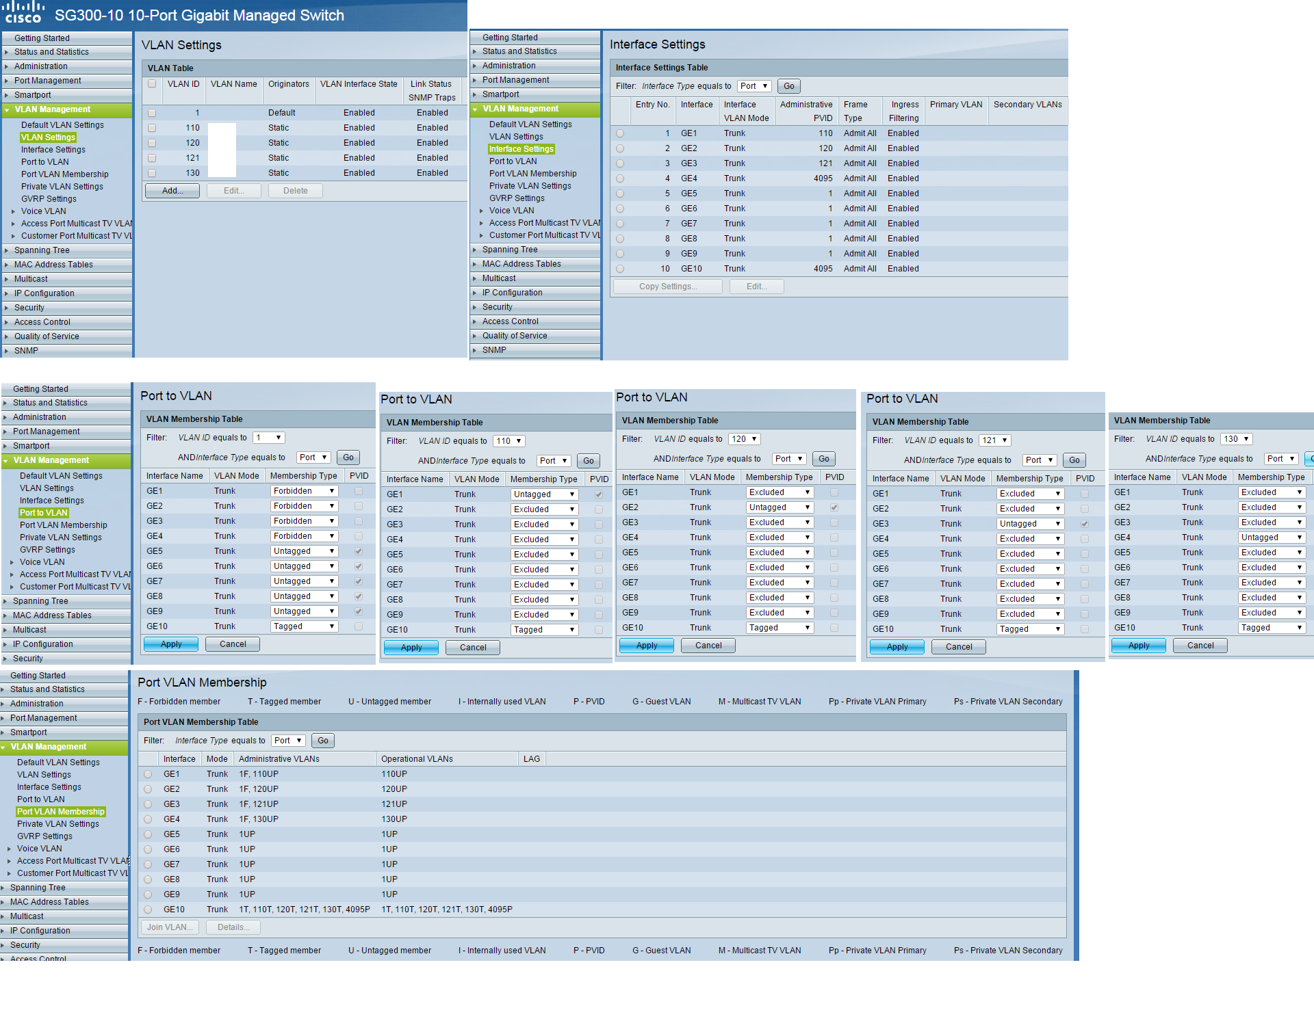This screenshot has width=1314, height=1034.
Task: Tick the checkbox for VLAN ID 130 row
Action: pos(152,173)
